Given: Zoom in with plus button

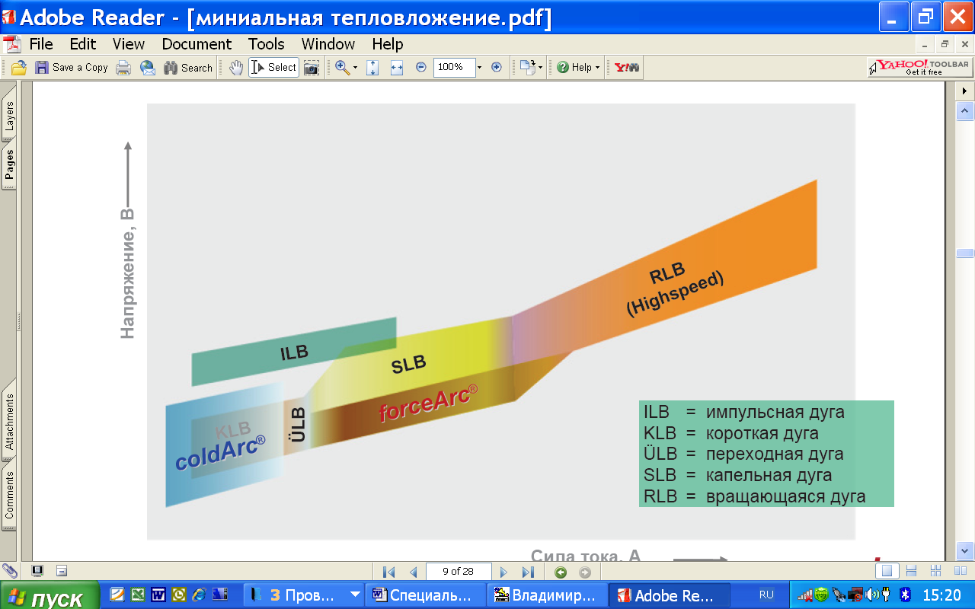Looking at the screenshot, I should coord(497,67).
